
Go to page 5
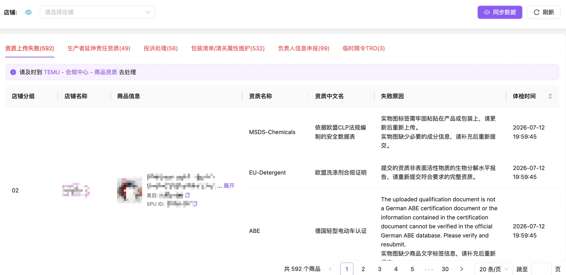point(412,269)
